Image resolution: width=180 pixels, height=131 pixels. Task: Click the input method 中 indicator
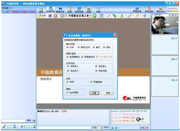point(142,119)
